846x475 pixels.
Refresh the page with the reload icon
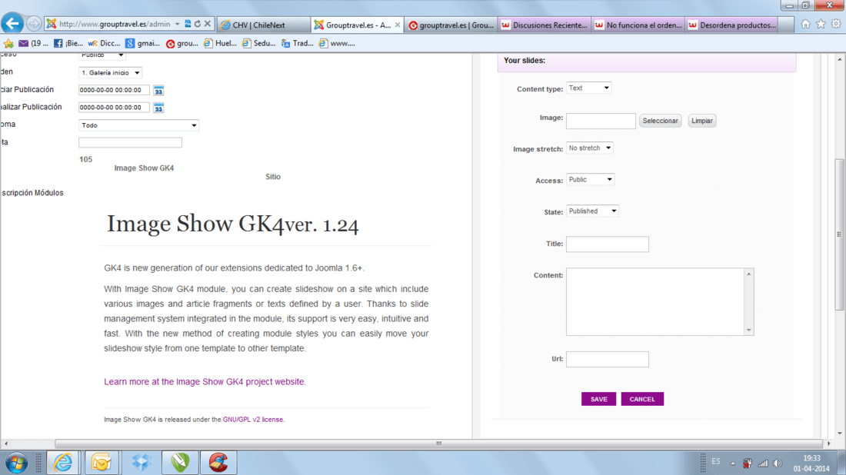pos(198,24)
